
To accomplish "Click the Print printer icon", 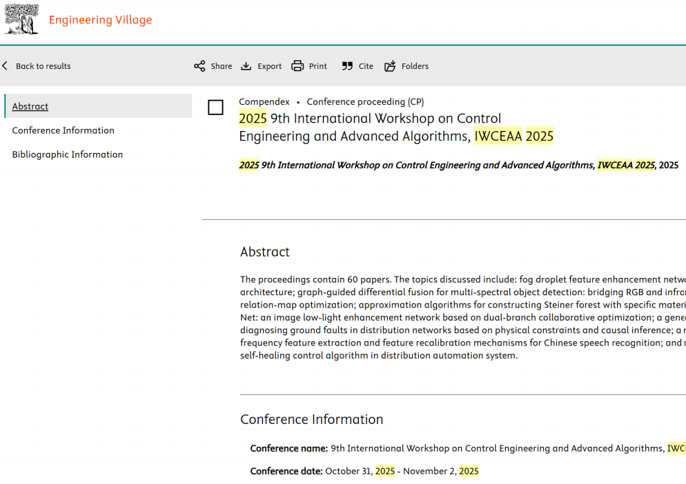I will click(297, 66).
